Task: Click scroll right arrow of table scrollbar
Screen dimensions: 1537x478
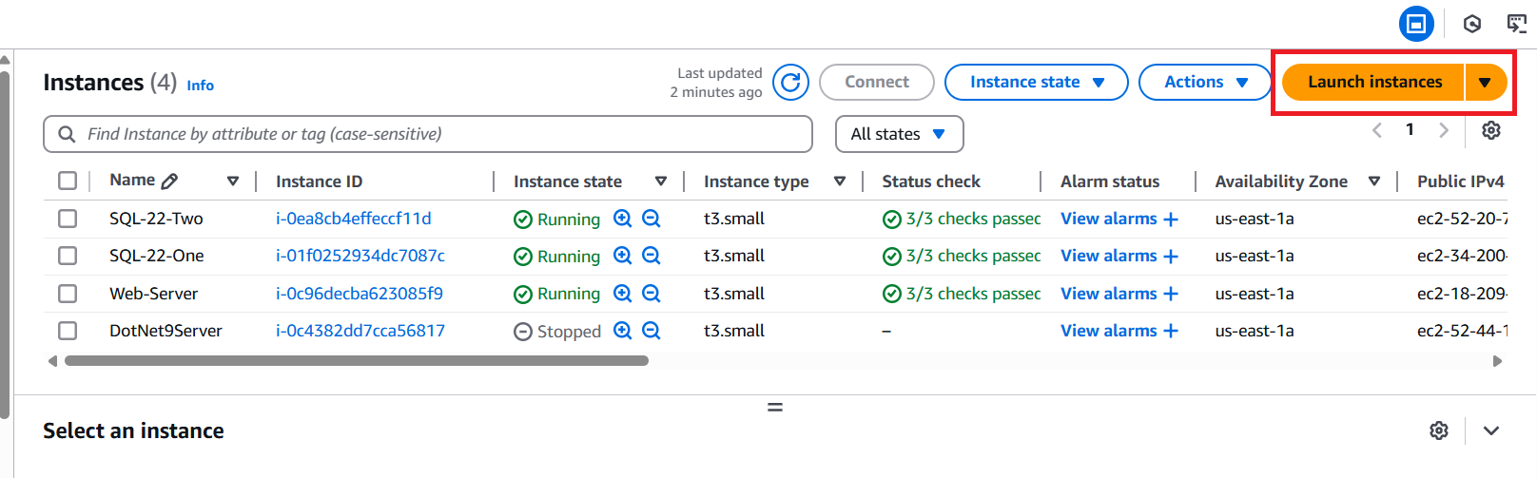Action: point(1498,361)
